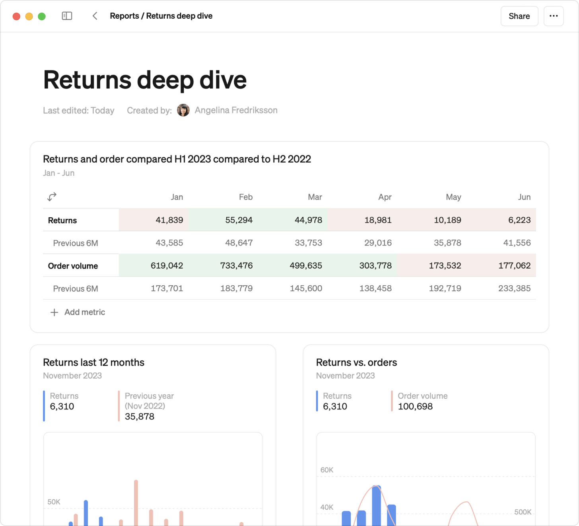Open Angelina Fredriksson's avatar
Viewport: 579px width, 526px height.
pyautogui.click(x=183, y=110)
